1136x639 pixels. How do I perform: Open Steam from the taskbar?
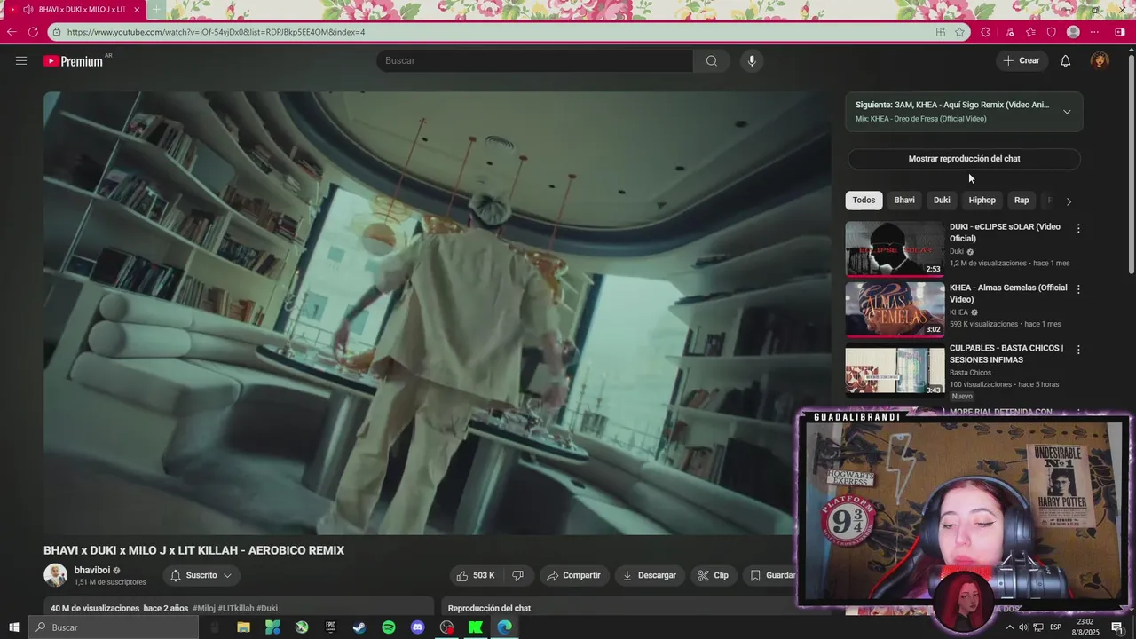[x=359, y=627]
